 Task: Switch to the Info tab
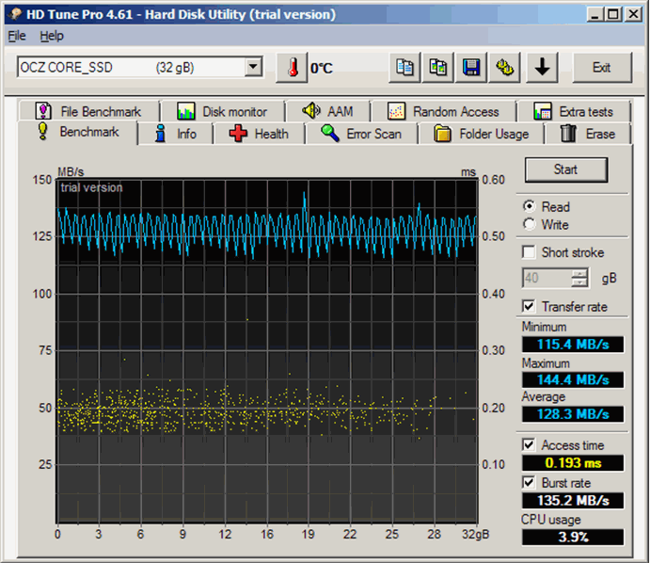coord(176,134)
